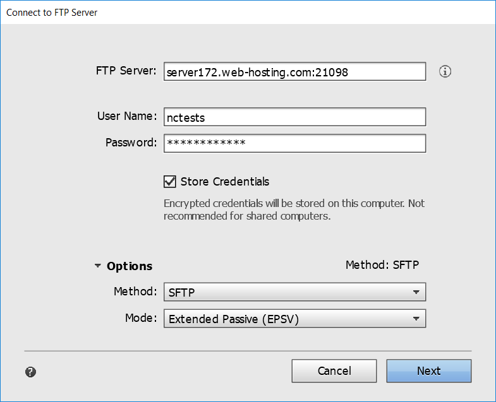Click the 'User Name:' label
The image size is (496, 402).
pos(127,116)
